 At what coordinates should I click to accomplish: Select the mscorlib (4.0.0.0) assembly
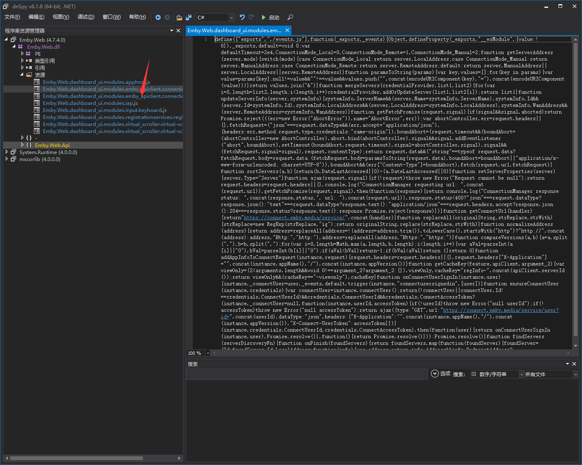[40, 159]
